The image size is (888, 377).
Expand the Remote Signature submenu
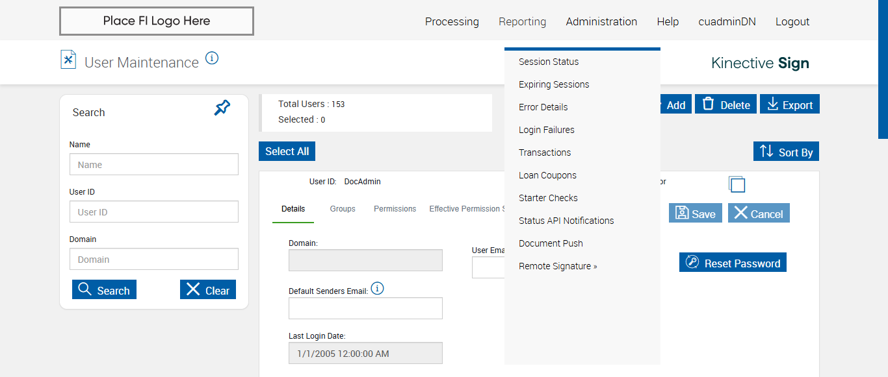pos(557,266)
